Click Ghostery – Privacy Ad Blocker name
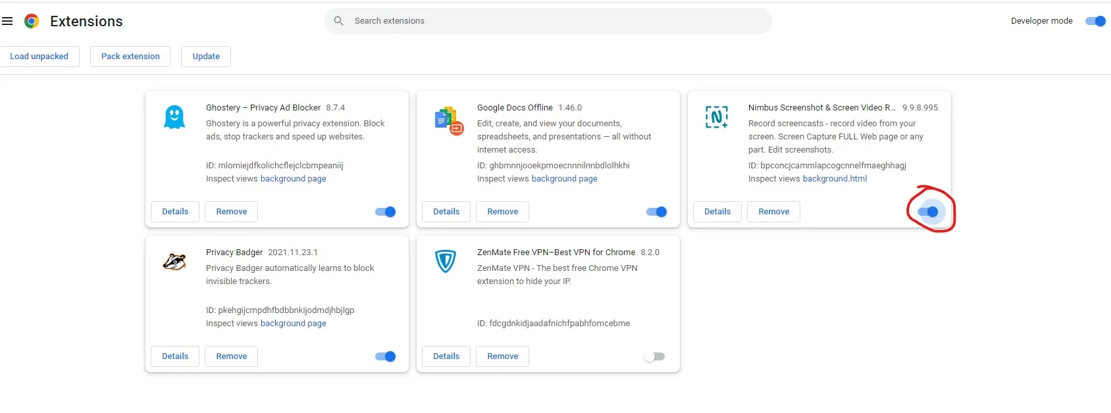The width and height of the screenshot is (1111, 413). pos(263,108)
